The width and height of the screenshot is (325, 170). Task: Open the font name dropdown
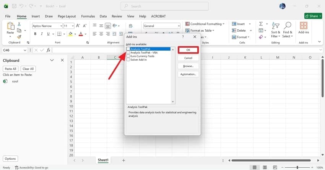pos(61,26)
